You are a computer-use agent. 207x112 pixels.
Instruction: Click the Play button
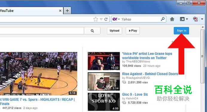(133, 31)
